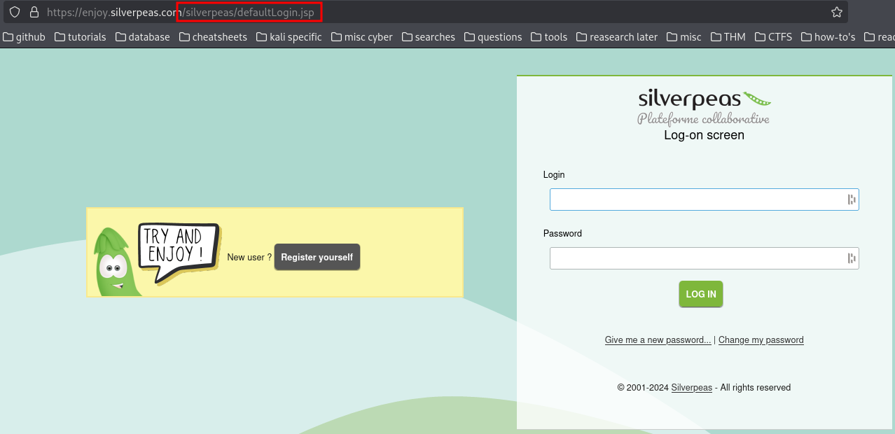Open the THM bookmarks folder
Image resolution: width=895 pixels, height=434 pixels.
pos(728,37)
